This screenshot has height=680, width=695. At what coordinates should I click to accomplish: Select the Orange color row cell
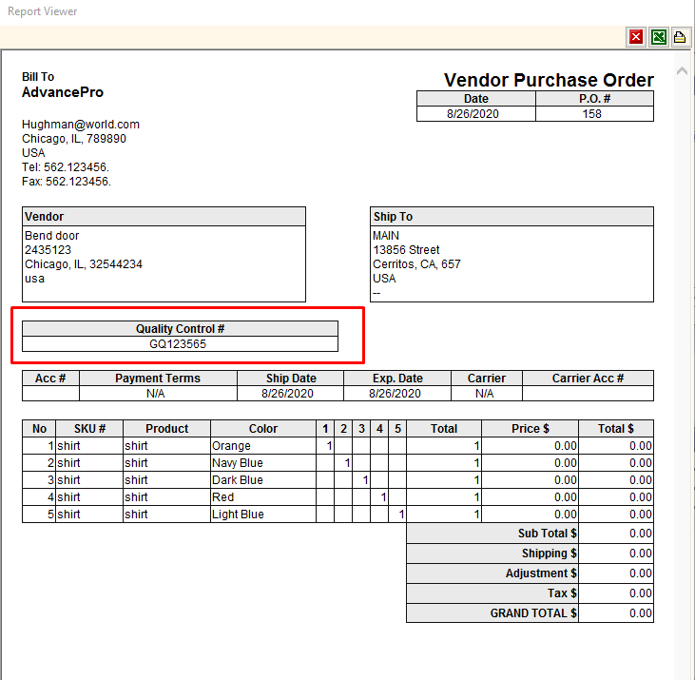232,446
